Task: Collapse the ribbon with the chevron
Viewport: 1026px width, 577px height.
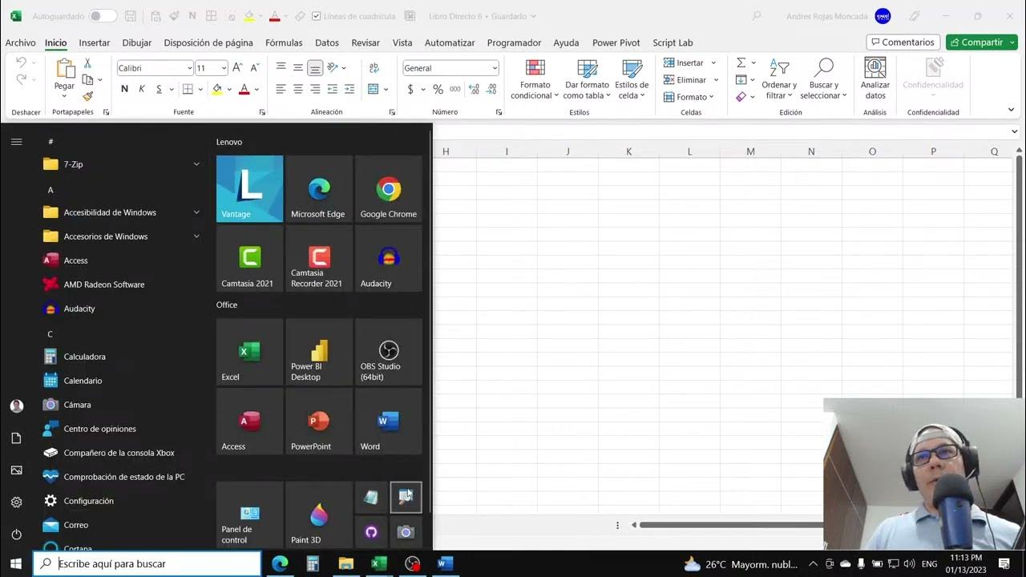Action: click(1011, 110)
